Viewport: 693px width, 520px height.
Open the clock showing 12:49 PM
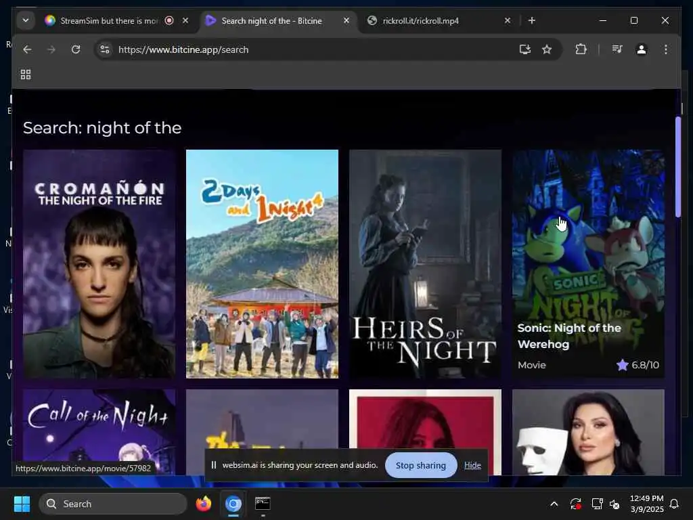[x=646, y=504]
